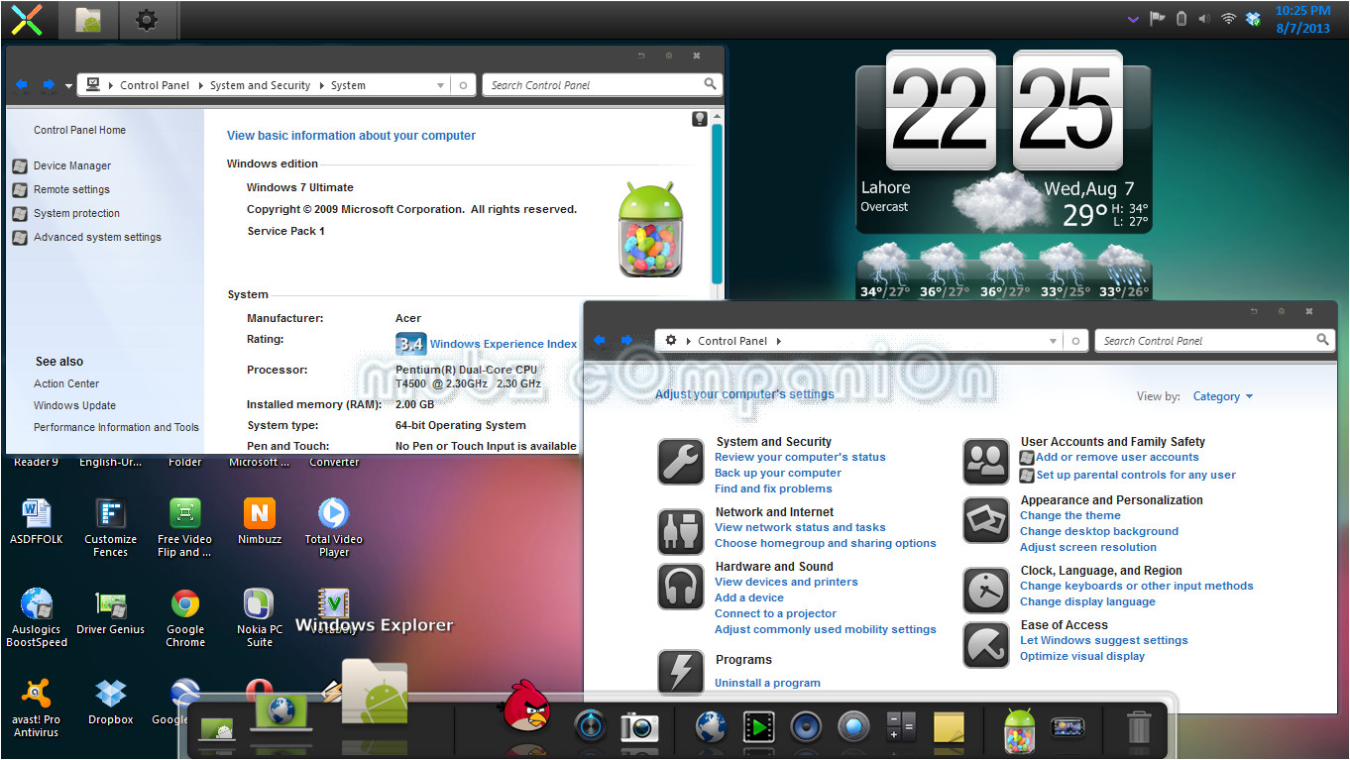Launch avast! Pro Antivirus desktop shortcut

pos(37,707)
